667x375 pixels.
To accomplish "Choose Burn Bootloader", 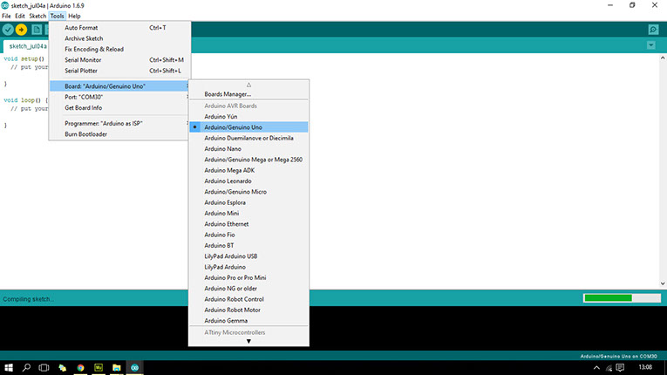I will tap(119, 134).
